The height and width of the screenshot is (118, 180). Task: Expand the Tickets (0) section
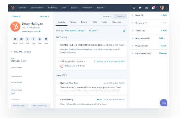132,31
